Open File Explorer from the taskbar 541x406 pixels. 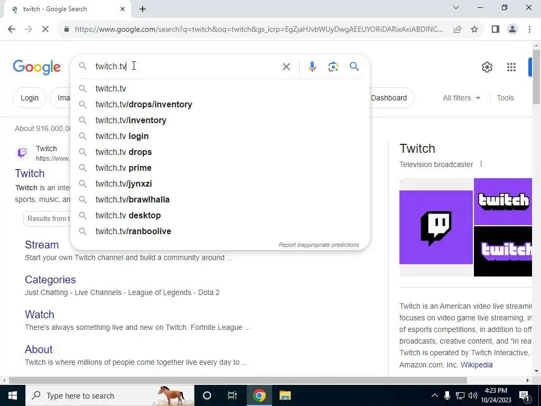click(285, 395)
